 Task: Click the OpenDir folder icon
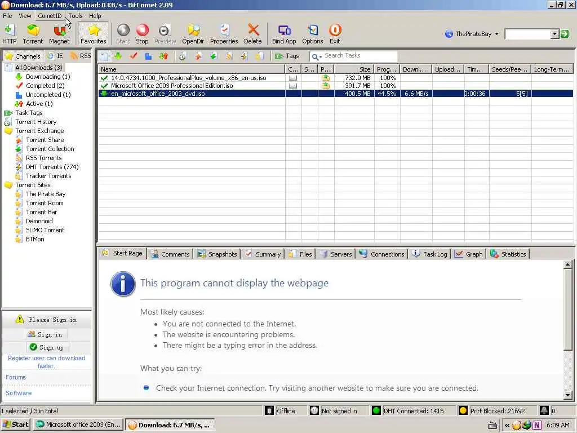(193, 34)
